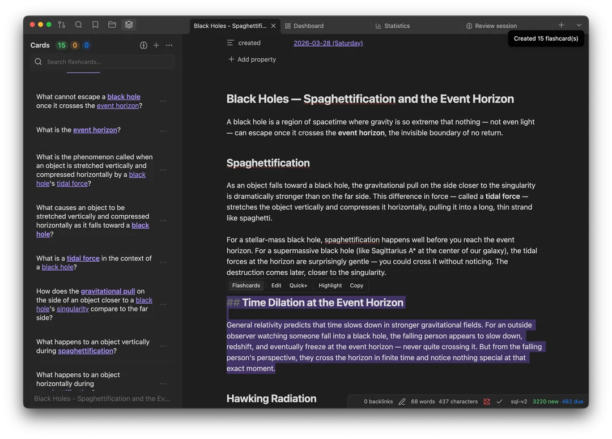Open the Cards panel three-dot options menu
The height and width of the screenshot is (439, 612).
click(169, 45)
